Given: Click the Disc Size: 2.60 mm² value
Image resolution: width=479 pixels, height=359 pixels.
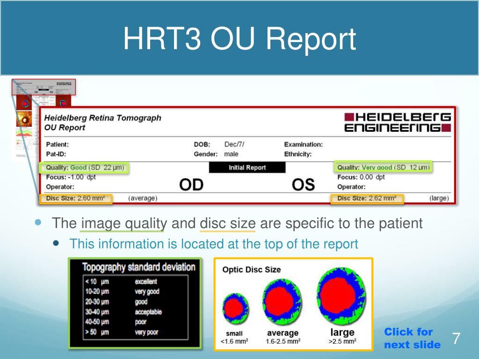Looking at the screenshot, I should (76, 198).
